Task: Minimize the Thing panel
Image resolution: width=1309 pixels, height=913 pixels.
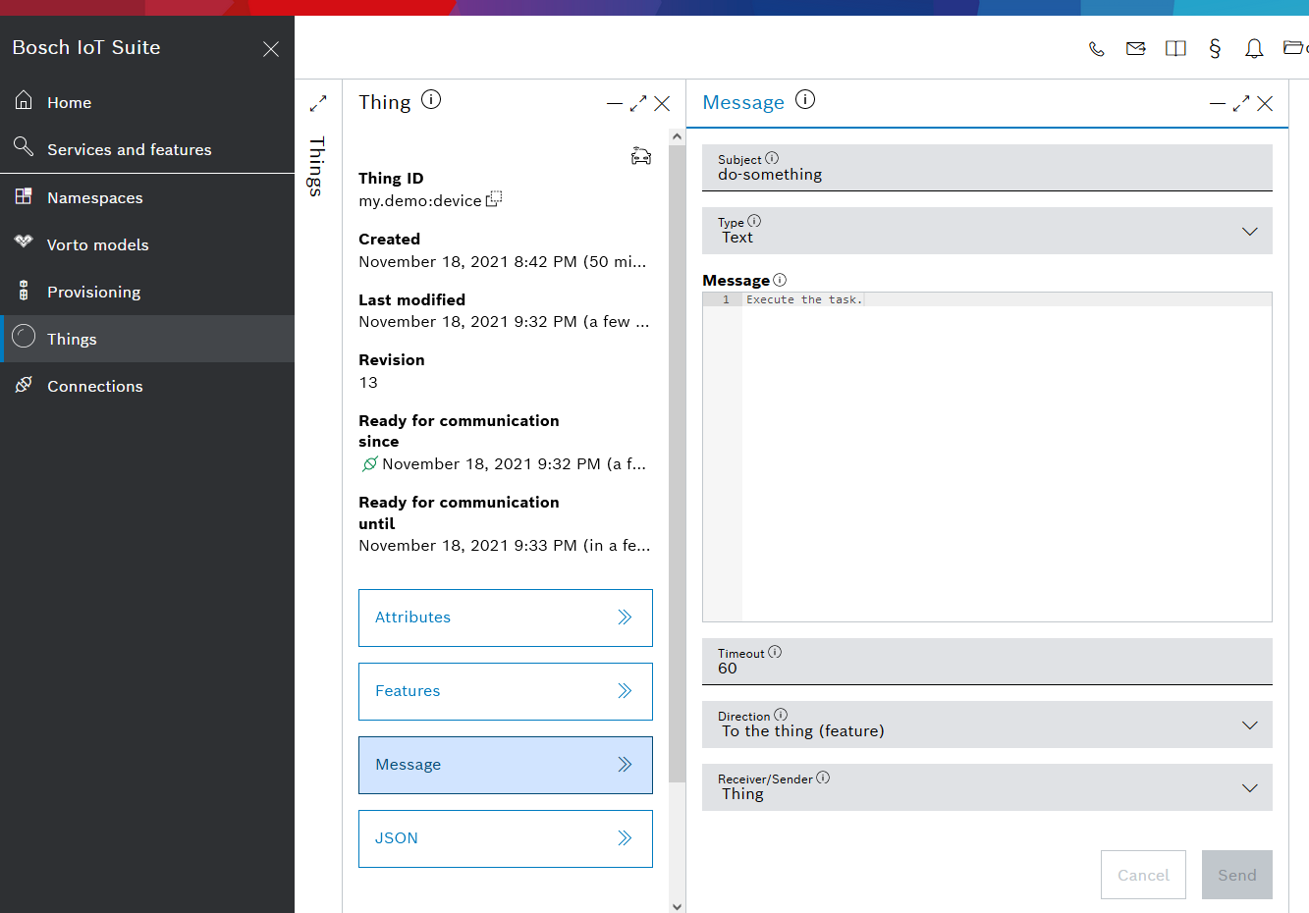Action: [615, 103]
